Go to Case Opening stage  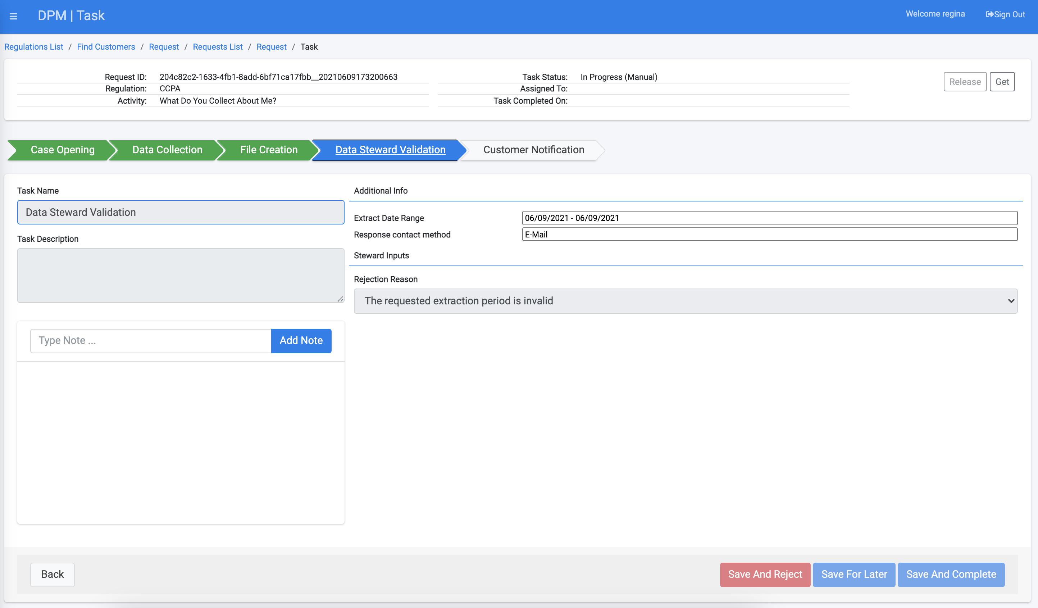tap(62, 150)
